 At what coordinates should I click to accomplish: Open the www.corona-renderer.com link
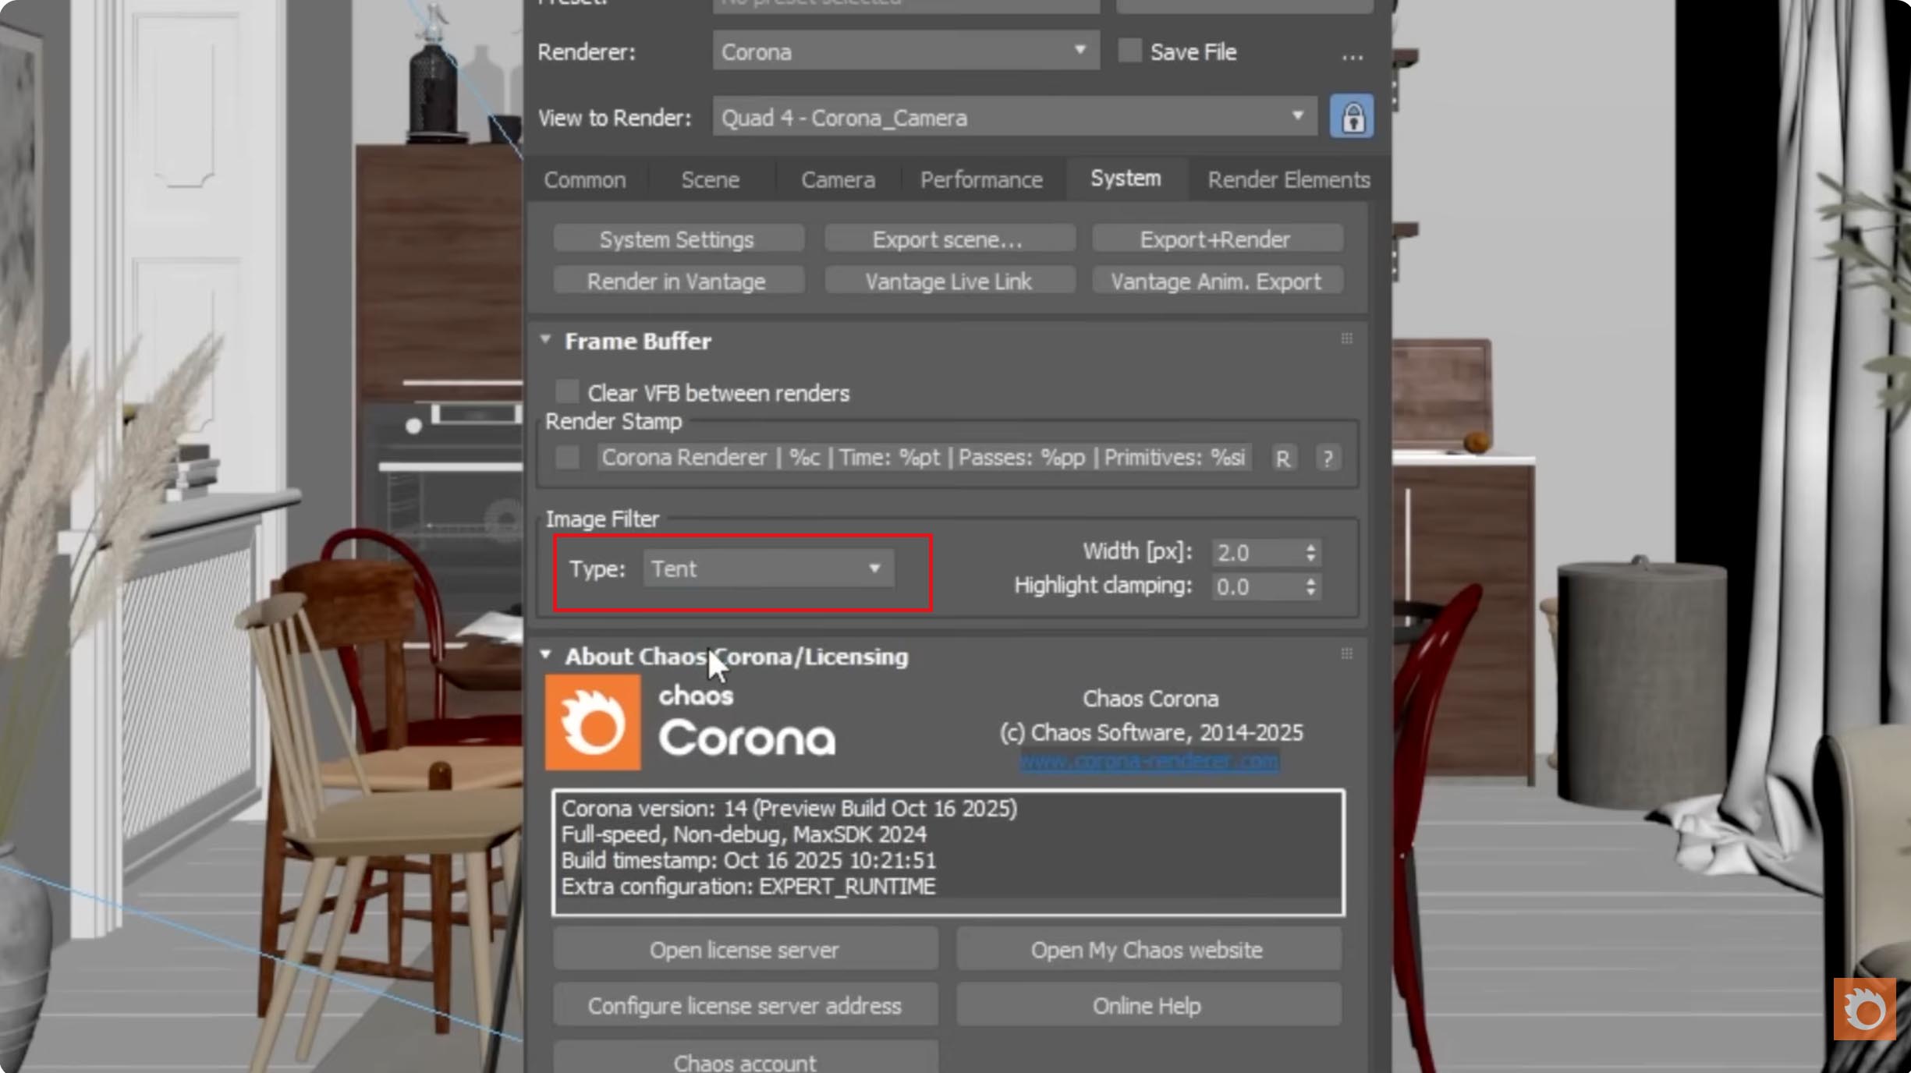click(x=1149, y=761)
